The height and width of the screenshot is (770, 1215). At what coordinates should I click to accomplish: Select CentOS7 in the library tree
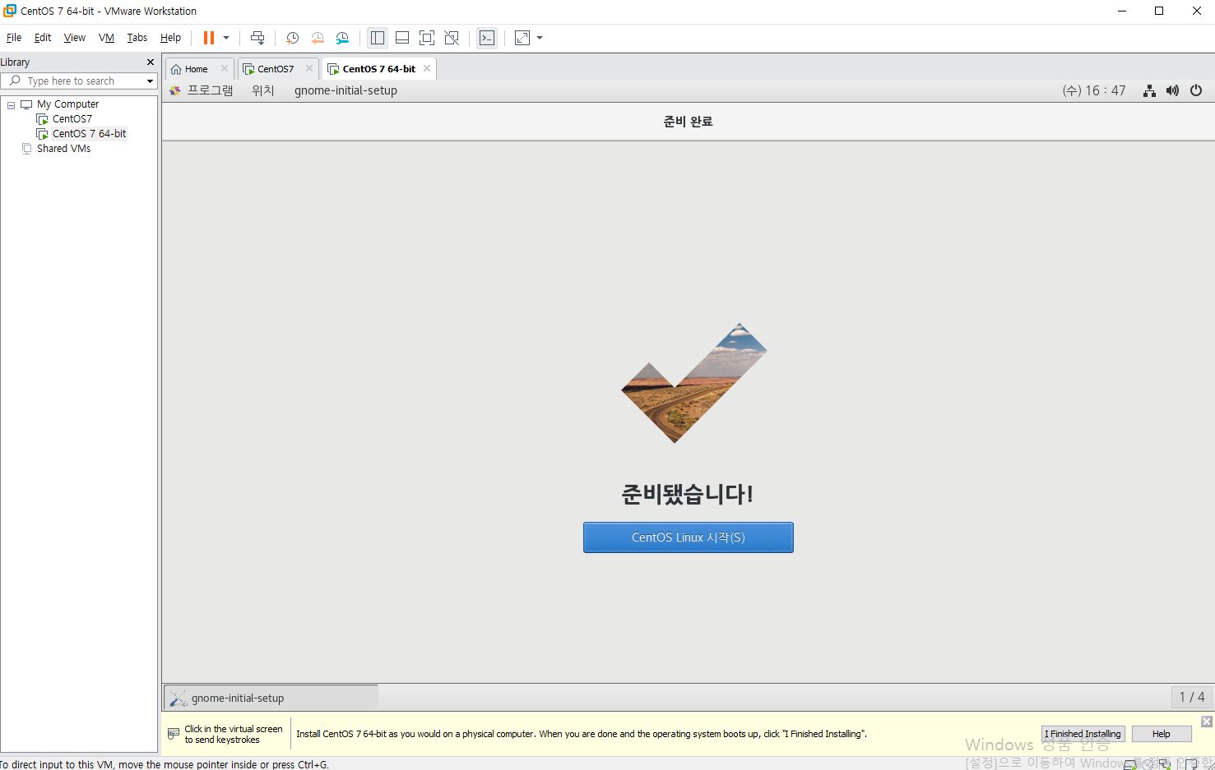[72, 119]
